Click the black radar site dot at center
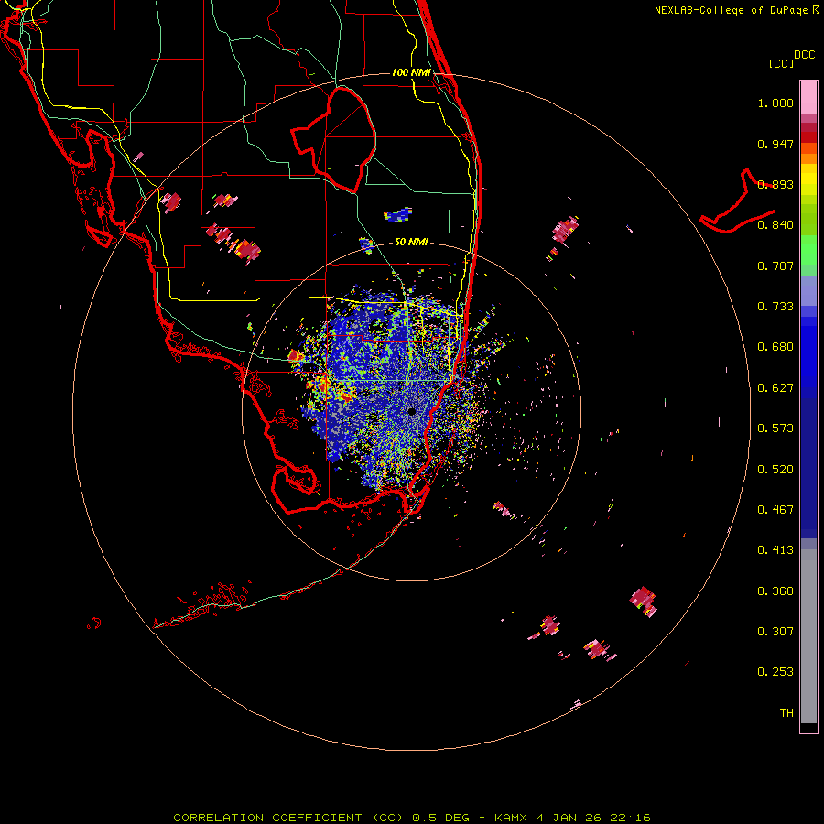 click(411, 411)
